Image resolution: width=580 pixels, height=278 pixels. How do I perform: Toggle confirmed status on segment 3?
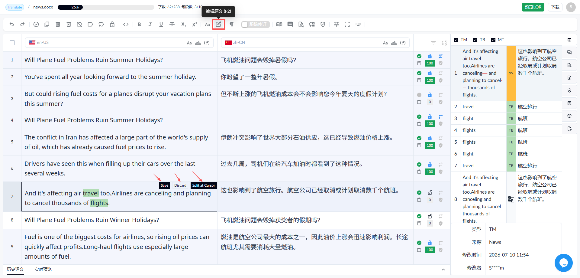(x=419, y=95)
